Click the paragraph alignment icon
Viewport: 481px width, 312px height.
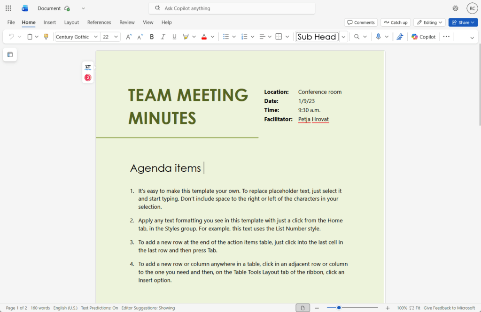tap(262, 37)
